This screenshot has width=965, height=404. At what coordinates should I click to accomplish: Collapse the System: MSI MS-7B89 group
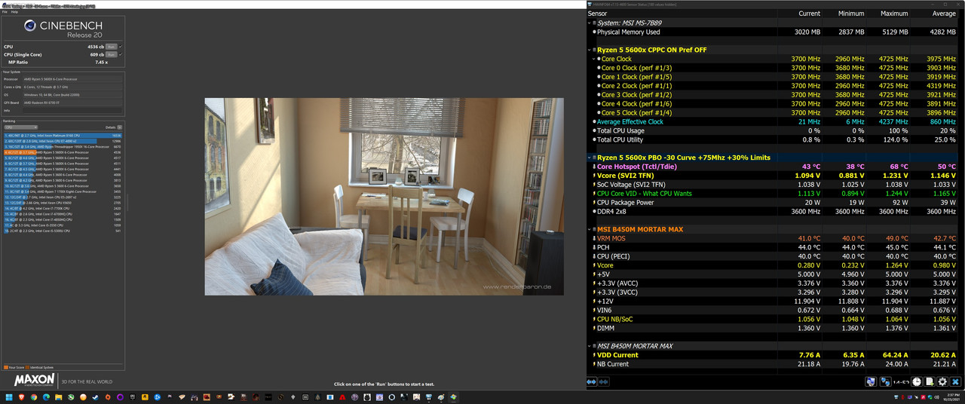590,23
